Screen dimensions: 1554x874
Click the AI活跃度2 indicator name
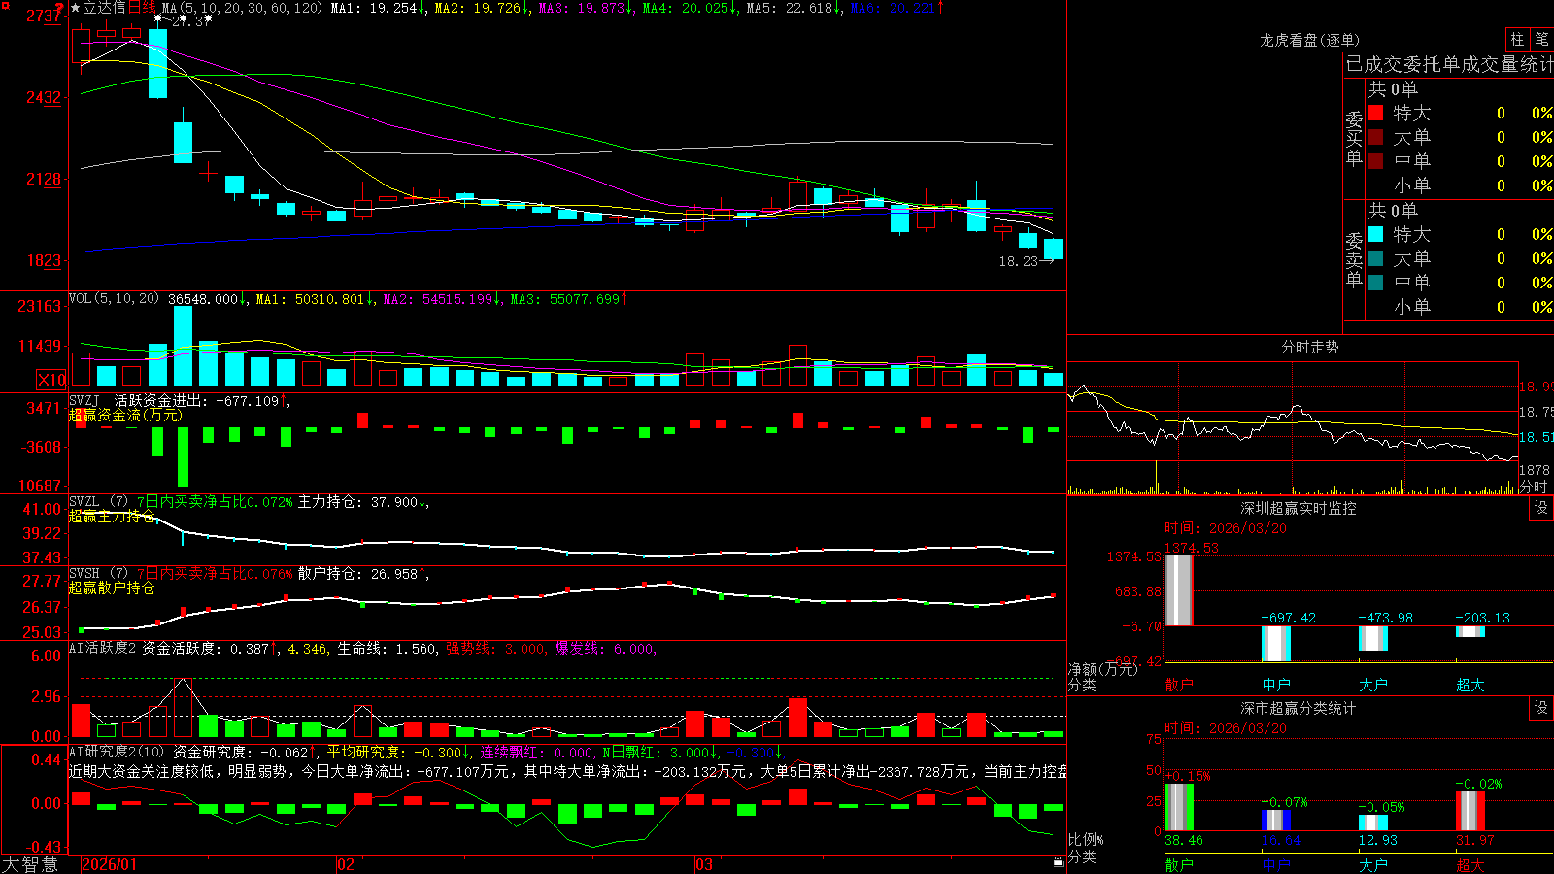pyautogui.click(x=102, y=648)
